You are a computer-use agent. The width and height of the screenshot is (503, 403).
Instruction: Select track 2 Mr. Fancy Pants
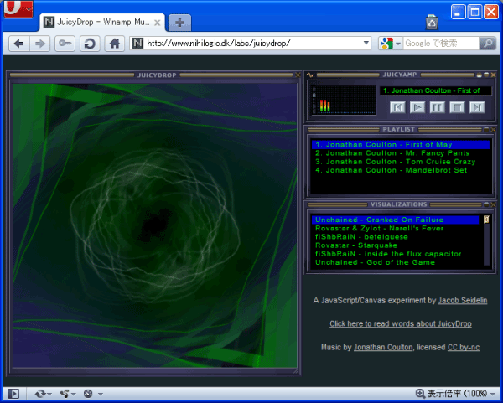click(401, 153)
